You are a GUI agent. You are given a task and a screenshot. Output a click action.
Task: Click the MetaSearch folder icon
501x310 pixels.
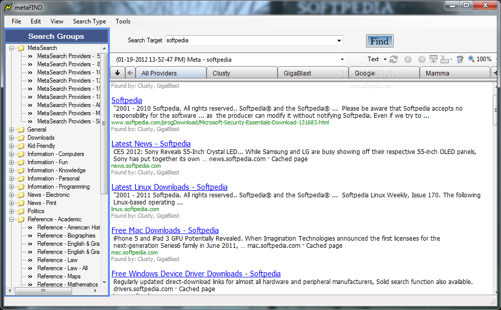[21, 48]
